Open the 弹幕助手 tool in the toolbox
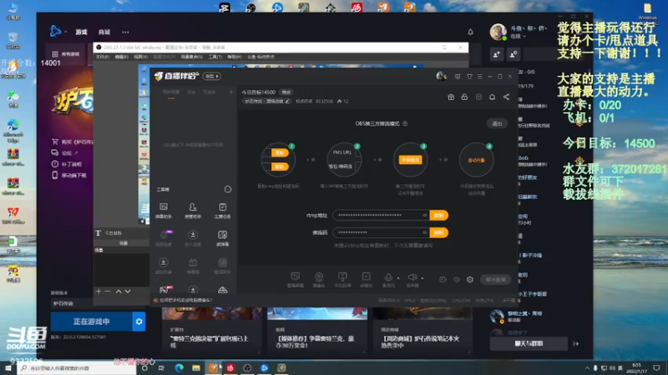Image resolution: width=668 pixels, height=375 pixels. [x=164, y=210]
